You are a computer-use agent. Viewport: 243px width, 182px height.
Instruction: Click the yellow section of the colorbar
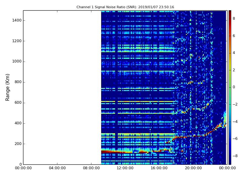point(230,64)
